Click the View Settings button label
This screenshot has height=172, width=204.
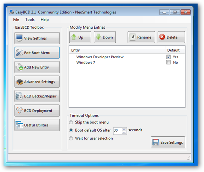point(35,38)
